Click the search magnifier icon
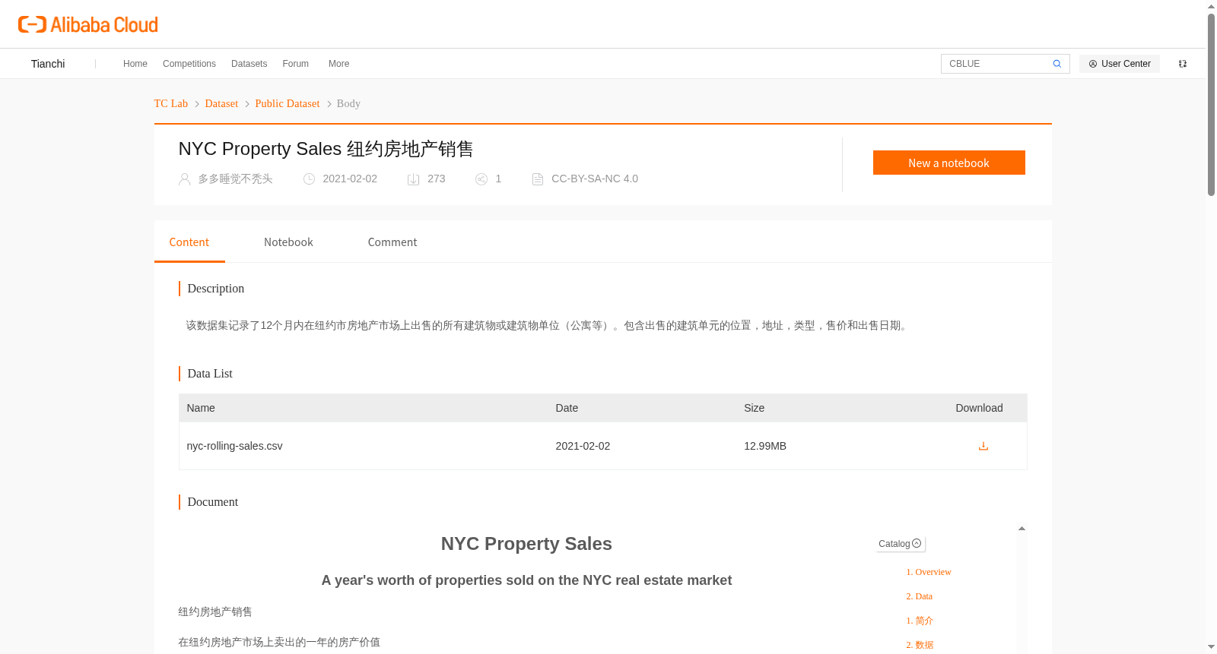The image size is (1217, 654). point(1057,64)
